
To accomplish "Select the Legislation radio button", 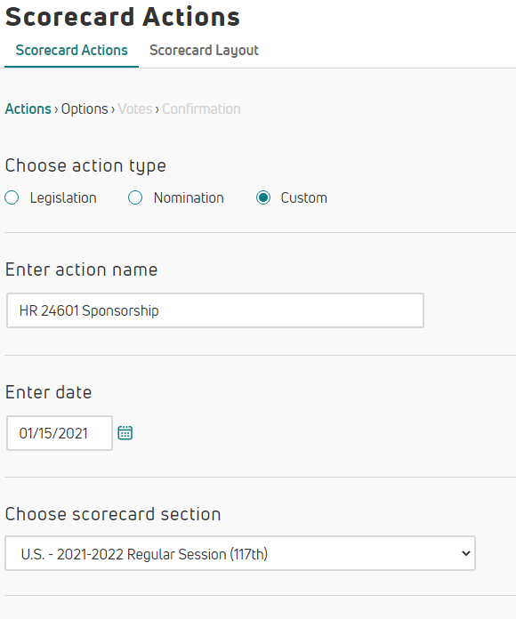I will tap(12, 197).
